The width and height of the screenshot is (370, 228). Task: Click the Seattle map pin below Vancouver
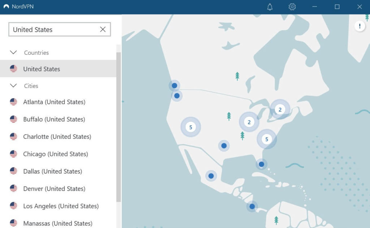177,96
